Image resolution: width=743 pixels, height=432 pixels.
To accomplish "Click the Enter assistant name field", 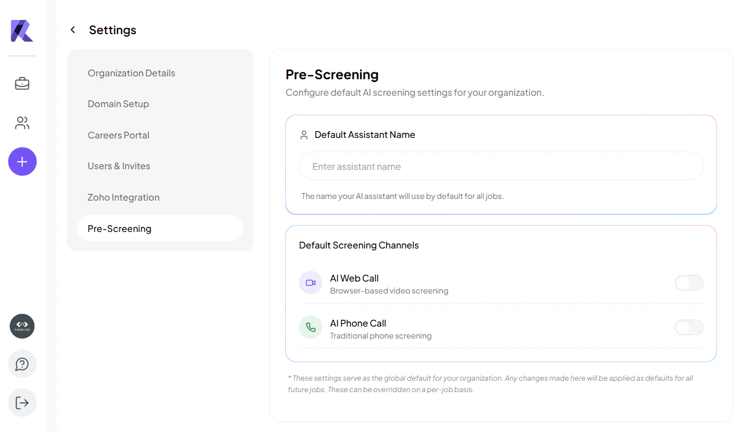I will [501, 166].
